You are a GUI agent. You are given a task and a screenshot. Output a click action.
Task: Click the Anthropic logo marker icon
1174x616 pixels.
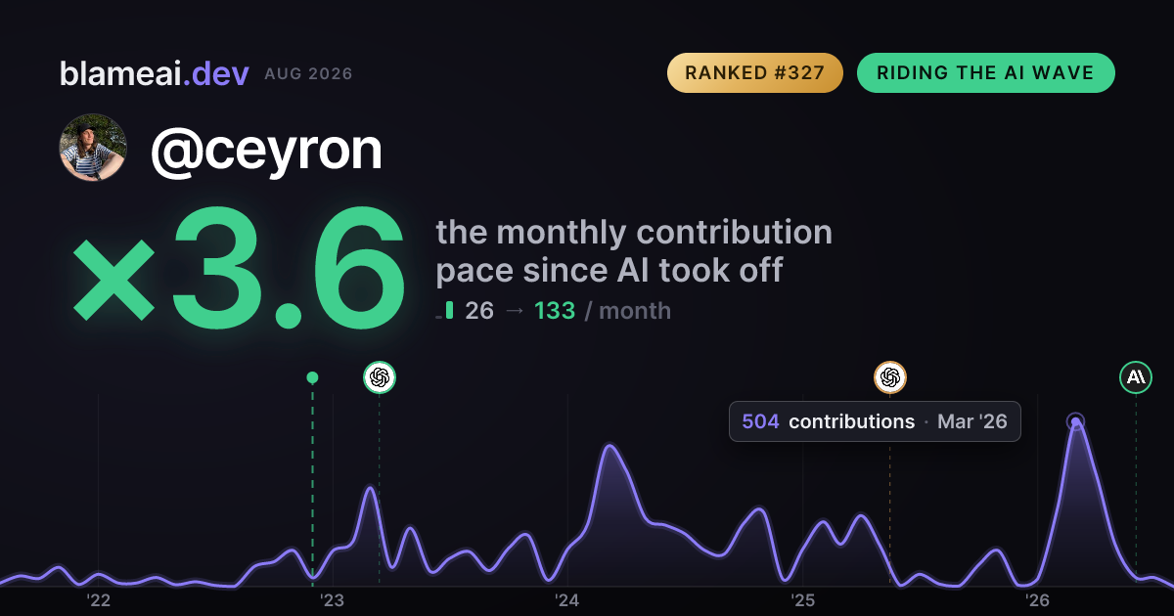click(1136, 376)
